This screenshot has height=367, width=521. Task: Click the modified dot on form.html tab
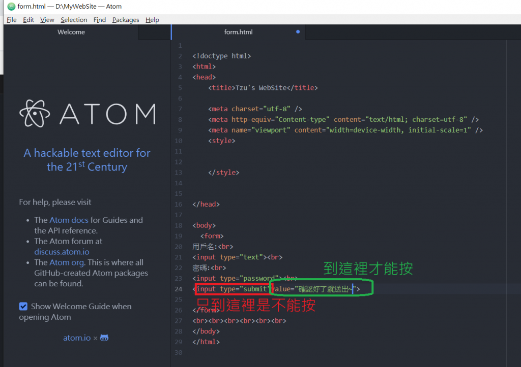pos(298,32)
